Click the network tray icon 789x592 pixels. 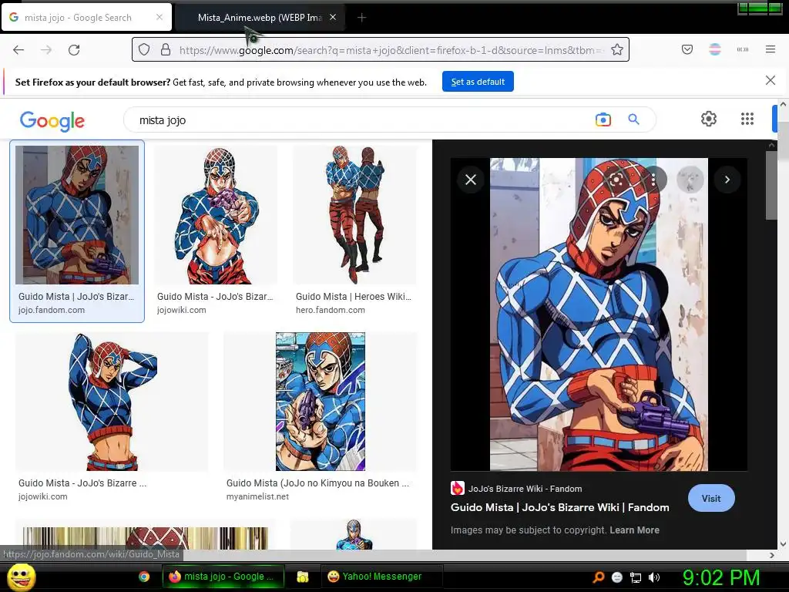636,578
